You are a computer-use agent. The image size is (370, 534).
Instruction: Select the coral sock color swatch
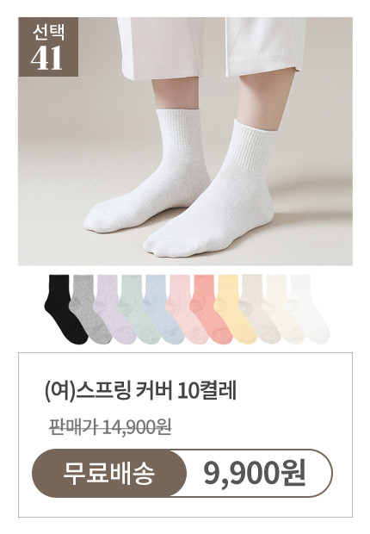pyautogui.click(x=210, y=309)
